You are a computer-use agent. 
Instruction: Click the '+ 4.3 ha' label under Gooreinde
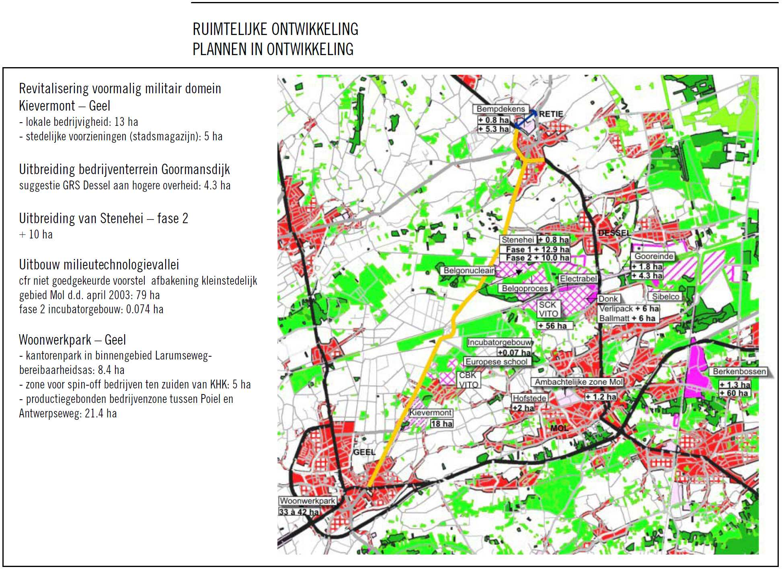[x=647, y=276]
